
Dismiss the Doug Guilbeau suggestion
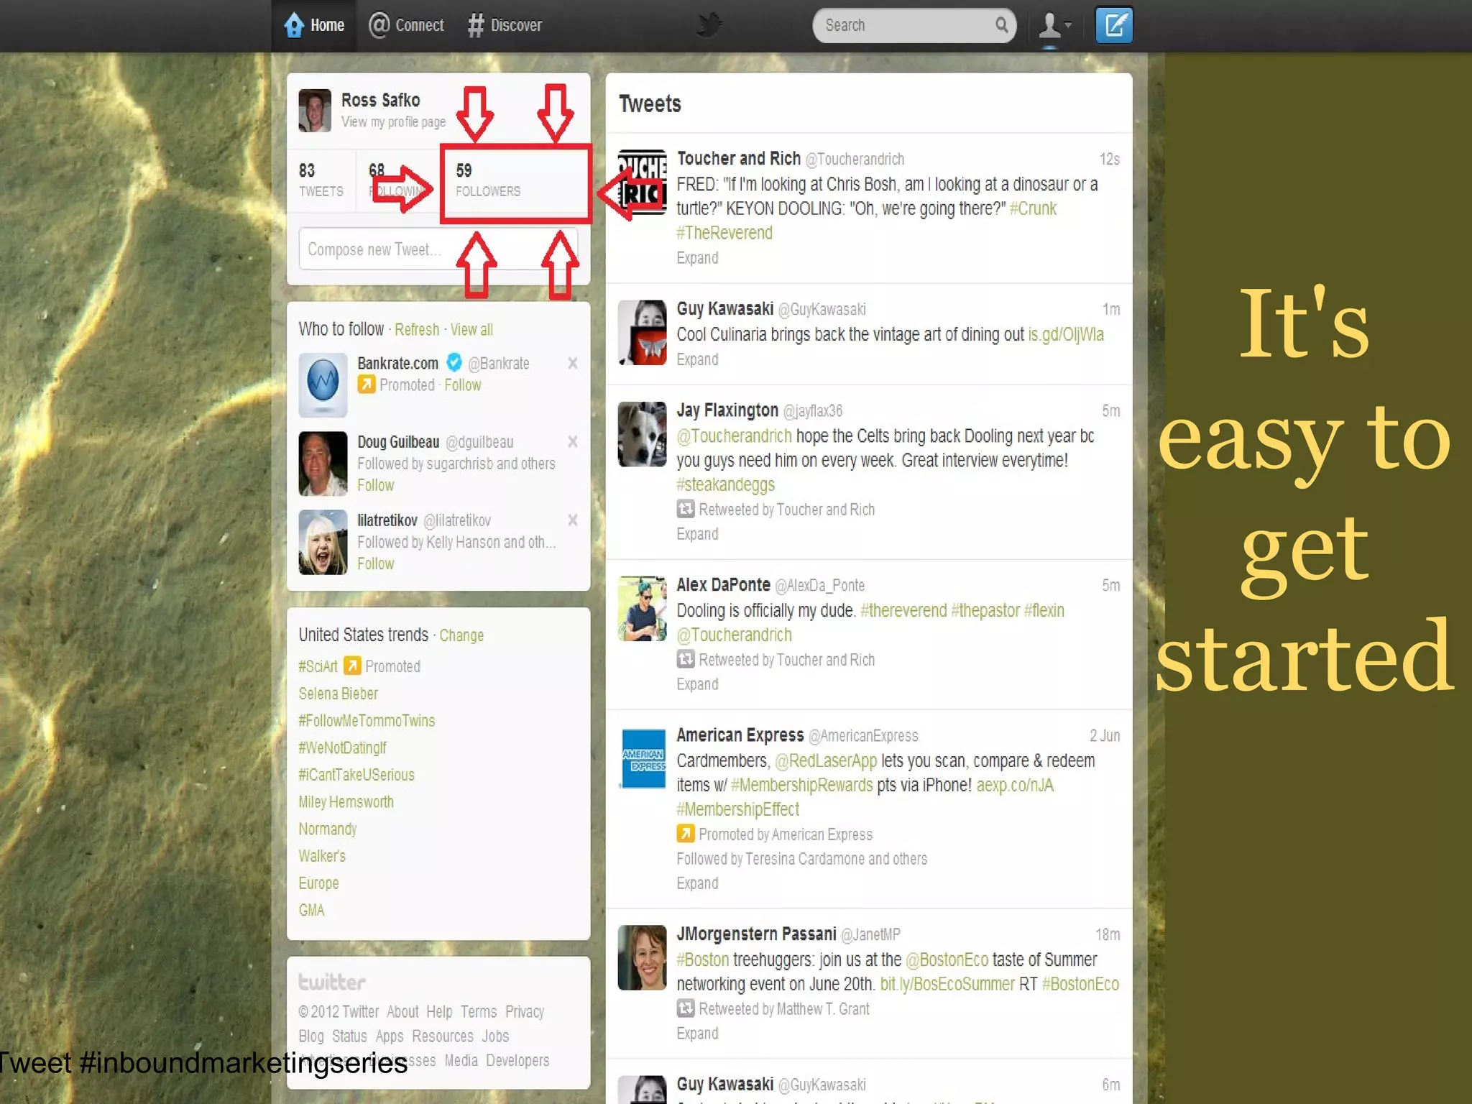[573, 441]
